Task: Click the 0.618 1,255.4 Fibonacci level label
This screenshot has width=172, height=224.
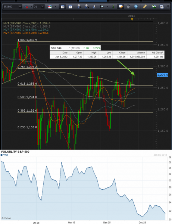Action: coord(27,84)
